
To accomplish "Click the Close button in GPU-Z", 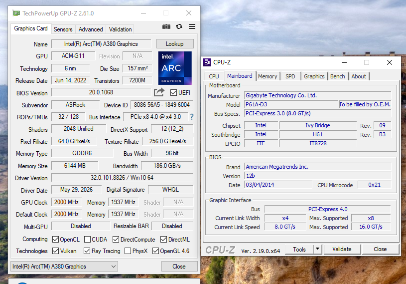I will (179, 267).
